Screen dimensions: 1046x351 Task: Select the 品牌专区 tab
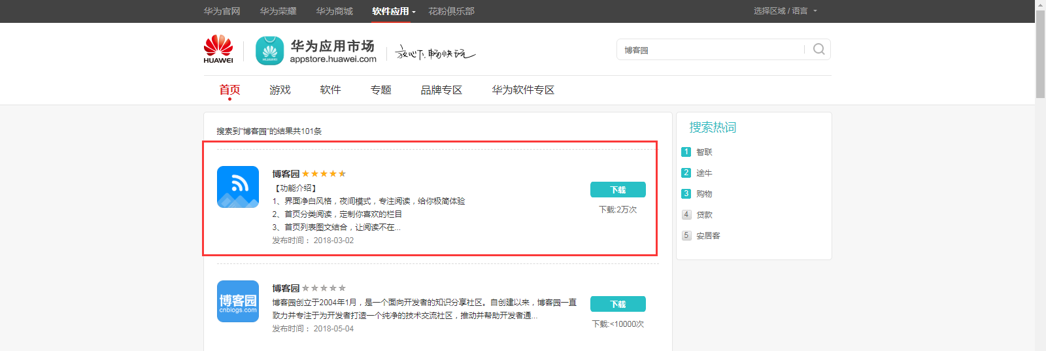441,90
